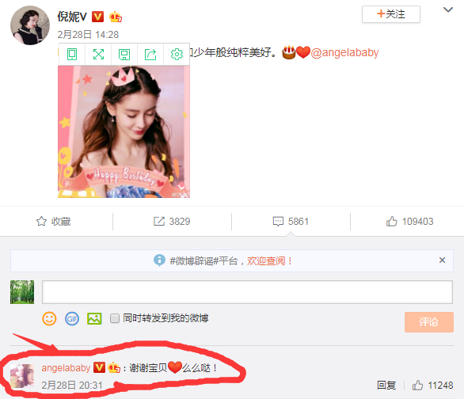Viewport: 464px width, 399px height.
Task: Click the fullscreen expand icon above photo
Action: click(98, 55)
